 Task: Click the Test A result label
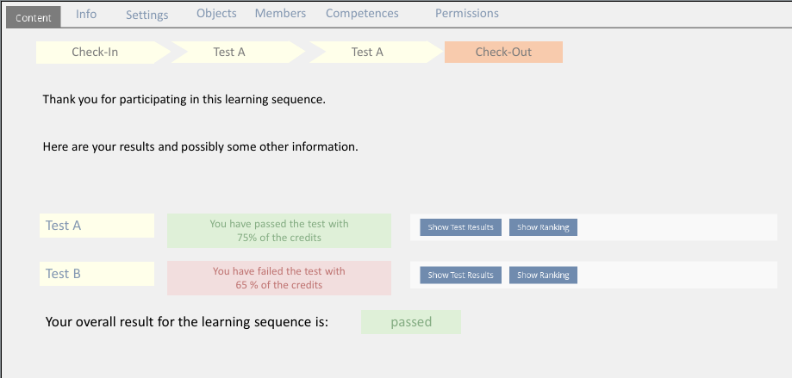97,226
